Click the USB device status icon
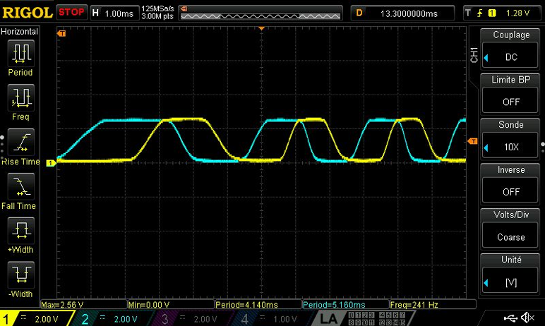This screenshot has width=545, height=326. click(511, 317)
